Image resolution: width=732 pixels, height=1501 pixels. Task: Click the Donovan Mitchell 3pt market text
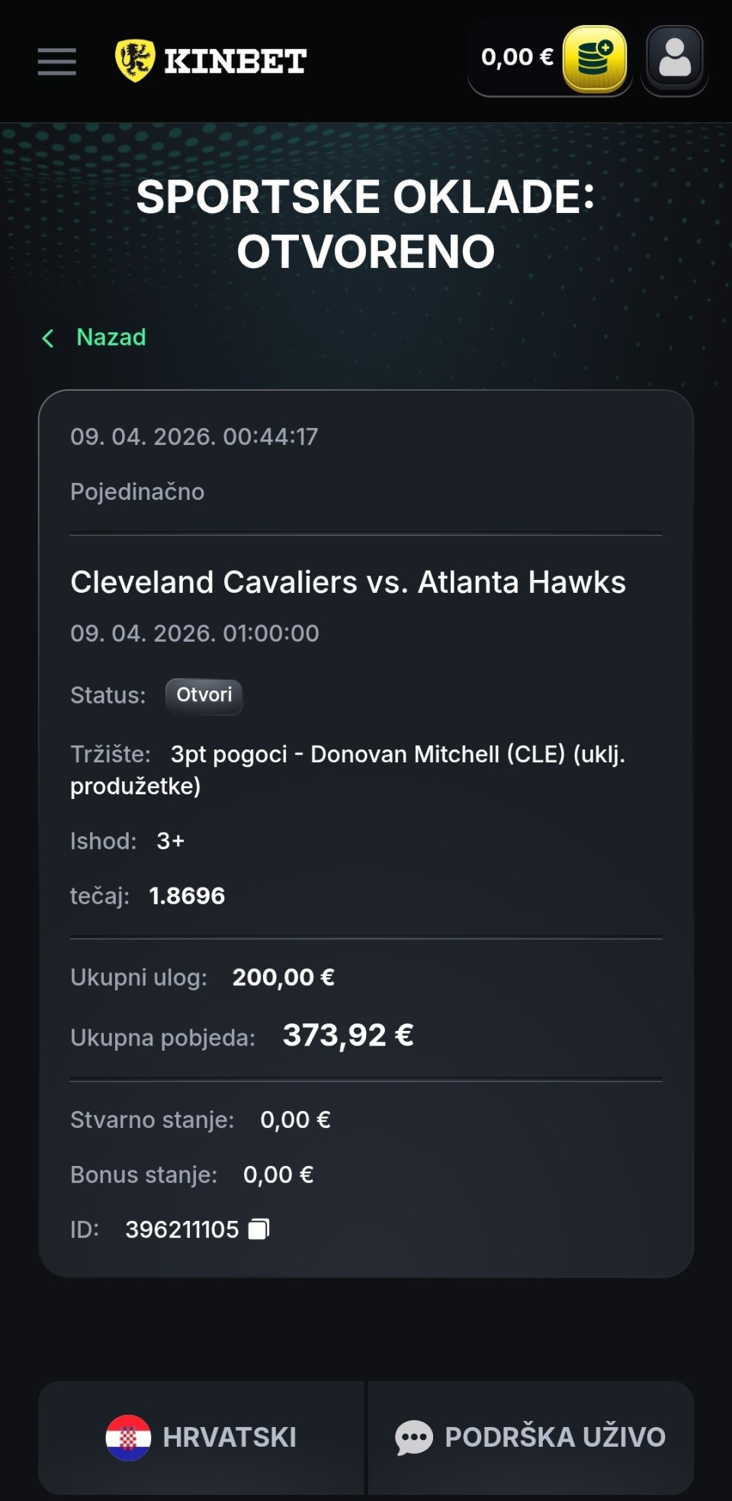pos(396,755)
